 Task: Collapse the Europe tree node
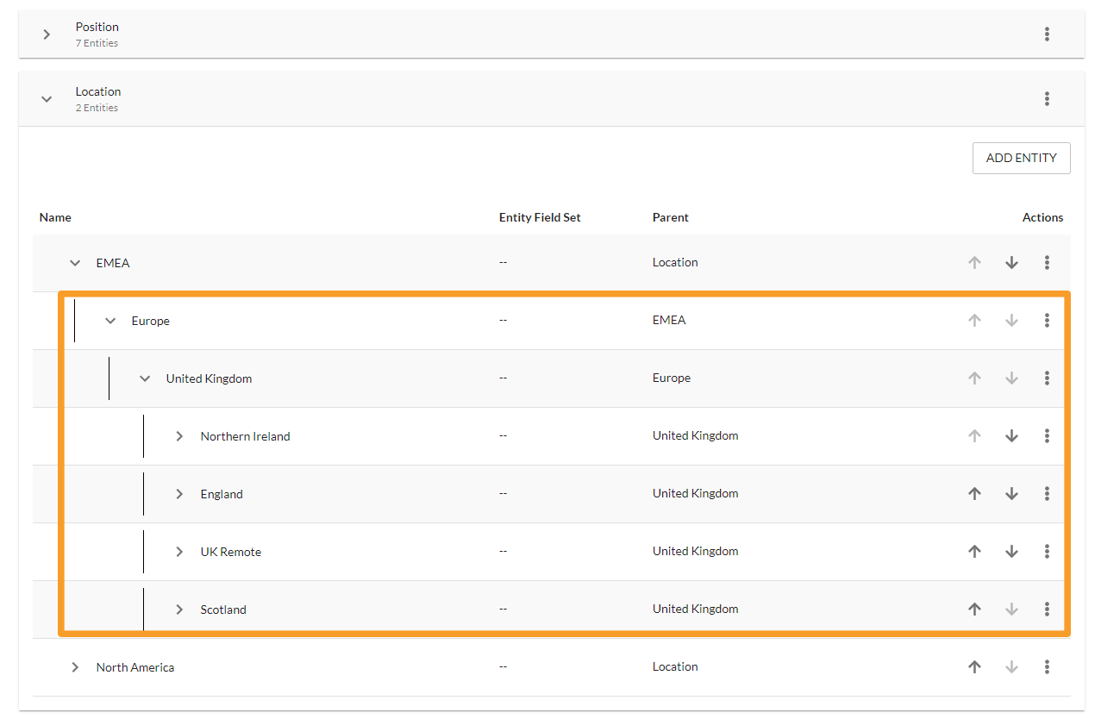coord(110,321)
